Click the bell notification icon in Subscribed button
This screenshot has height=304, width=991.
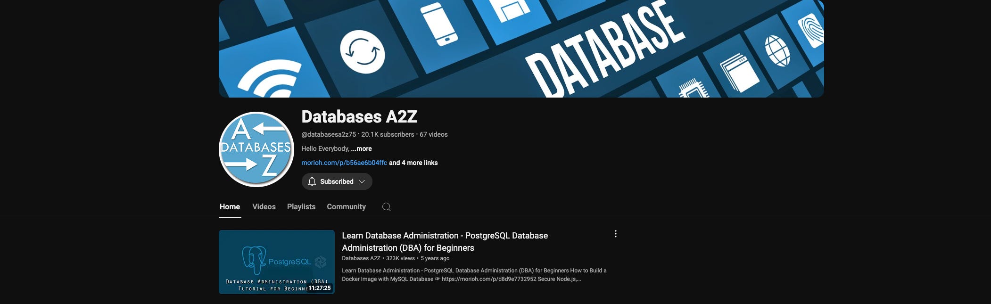click(312, 181)
